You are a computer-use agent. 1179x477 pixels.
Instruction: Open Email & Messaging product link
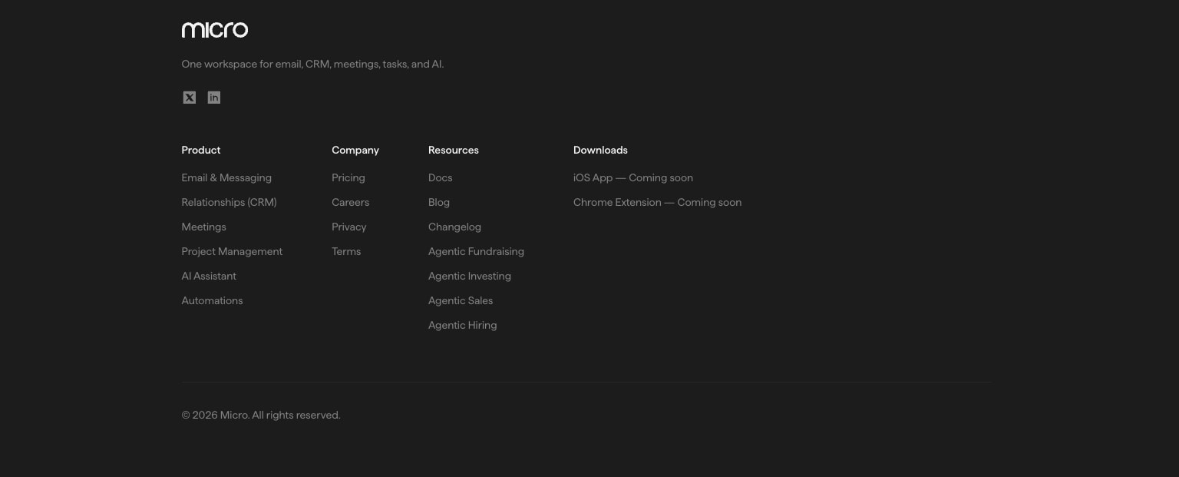click(x=226, y=177)
